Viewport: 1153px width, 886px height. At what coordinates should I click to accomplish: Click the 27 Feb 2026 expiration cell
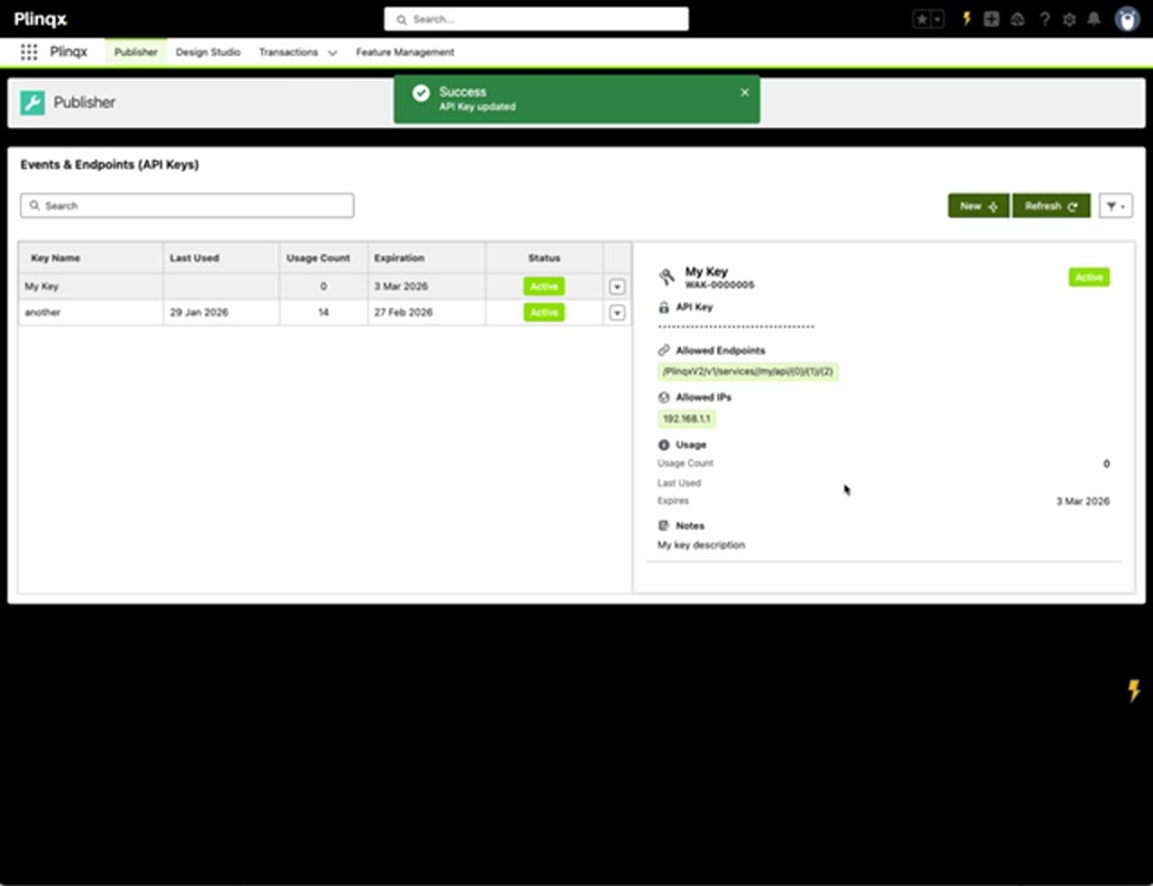coord(427,312)
